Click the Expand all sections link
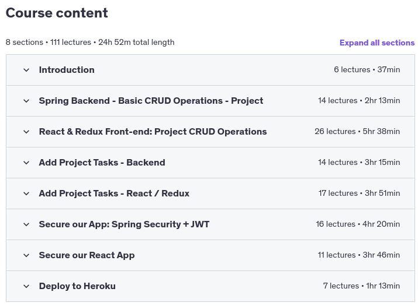Viewport: 418px width, 306px height. pos(377,43)
